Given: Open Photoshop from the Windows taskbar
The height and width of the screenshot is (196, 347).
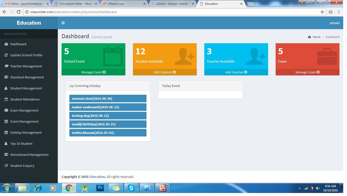Looking at the screenshot, I should click(100, 188).
